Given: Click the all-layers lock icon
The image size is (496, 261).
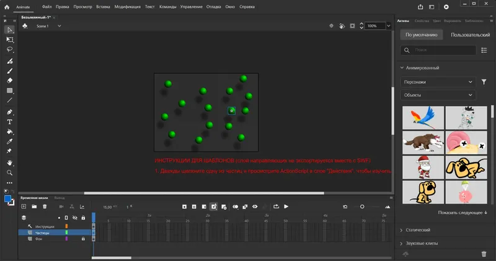Looking at the screenshot, I should pos(83,218).
